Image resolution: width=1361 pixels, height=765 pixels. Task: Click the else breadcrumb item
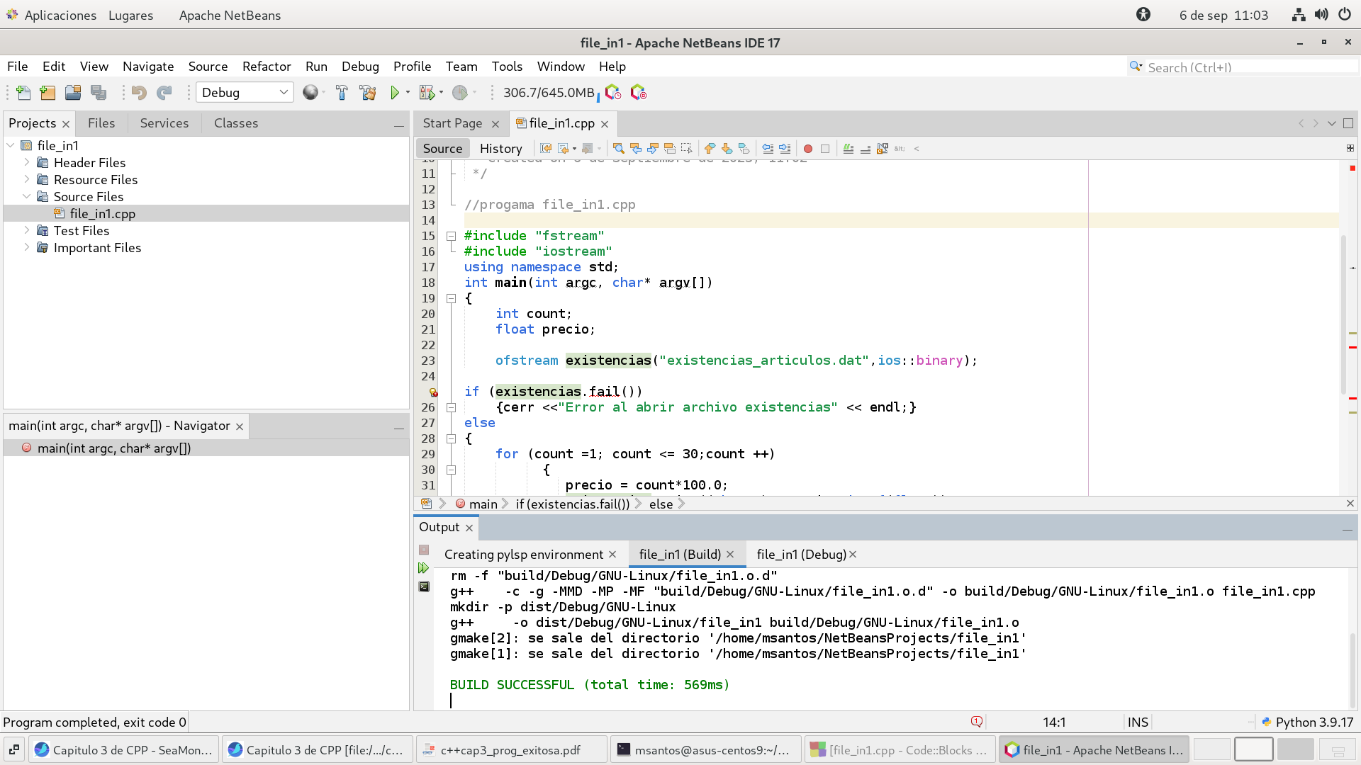pos(661,504)
